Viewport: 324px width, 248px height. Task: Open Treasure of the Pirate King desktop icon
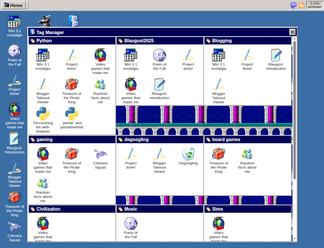coord(14,204)
